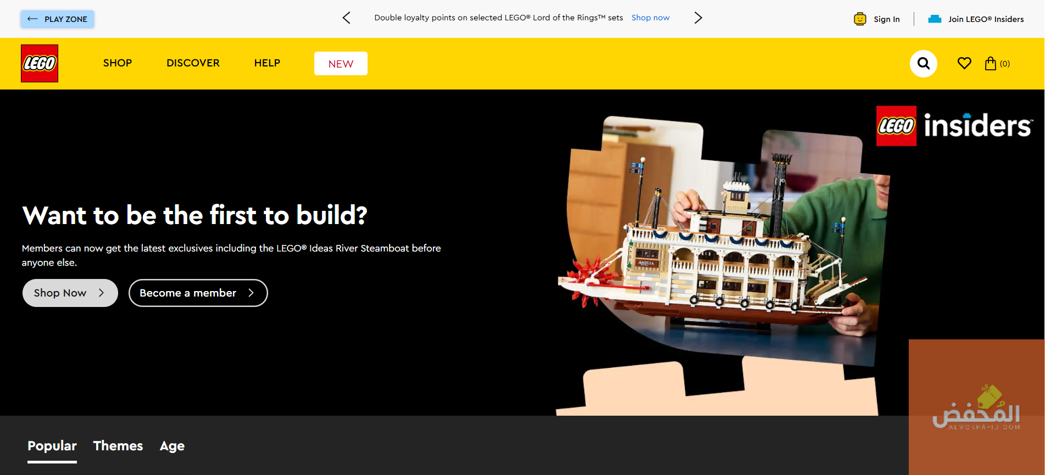Viewport: 1045px width, 475px height.
Task: Switch to the Themes tab
Action: [x=118, y=446]
